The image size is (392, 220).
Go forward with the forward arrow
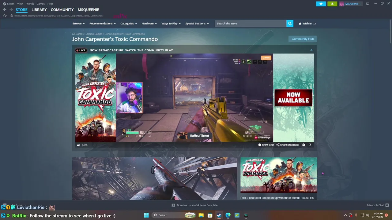tap(11, 10)
